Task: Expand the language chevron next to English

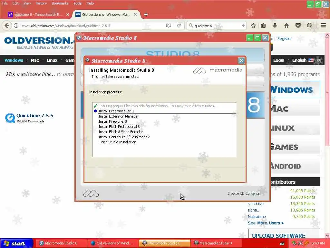Action: point(318,60)
